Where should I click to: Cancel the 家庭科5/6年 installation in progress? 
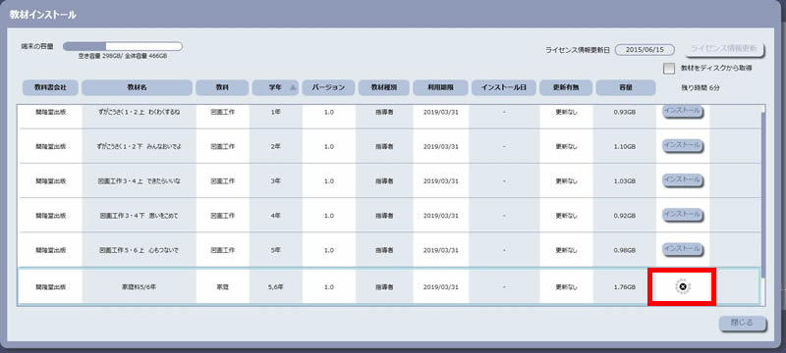[683, 286]
